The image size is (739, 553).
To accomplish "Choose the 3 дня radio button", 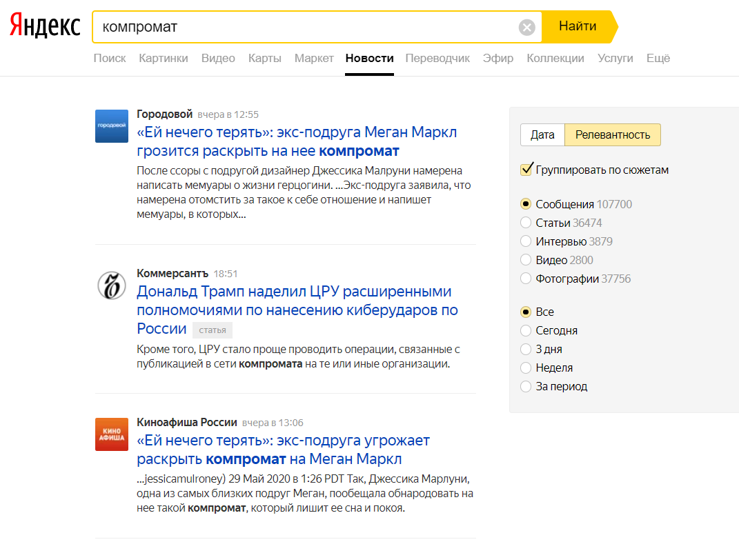I will point(526,349).
